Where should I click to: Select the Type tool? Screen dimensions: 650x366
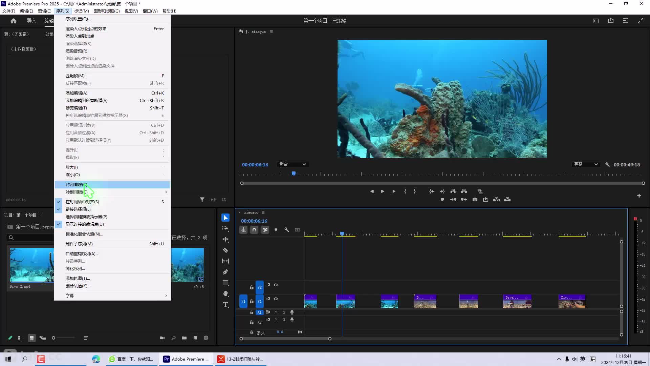click(225, 305)
